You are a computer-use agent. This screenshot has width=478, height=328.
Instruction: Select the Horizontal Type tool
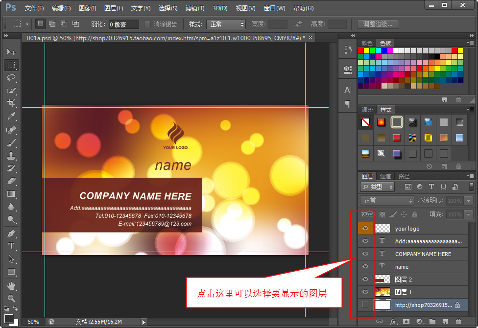tap(11, 246)
